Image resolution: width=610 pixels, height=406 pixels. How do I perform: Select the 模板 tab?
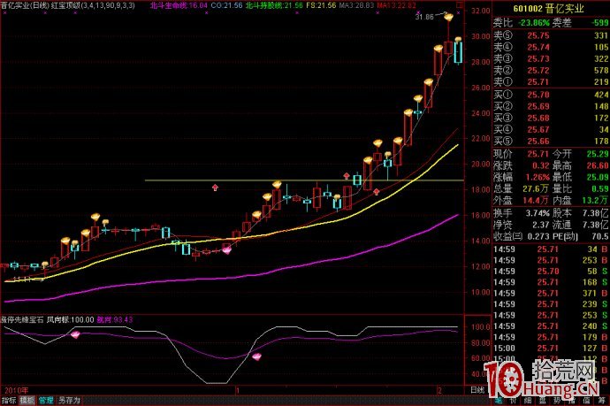tap(27, 401)
